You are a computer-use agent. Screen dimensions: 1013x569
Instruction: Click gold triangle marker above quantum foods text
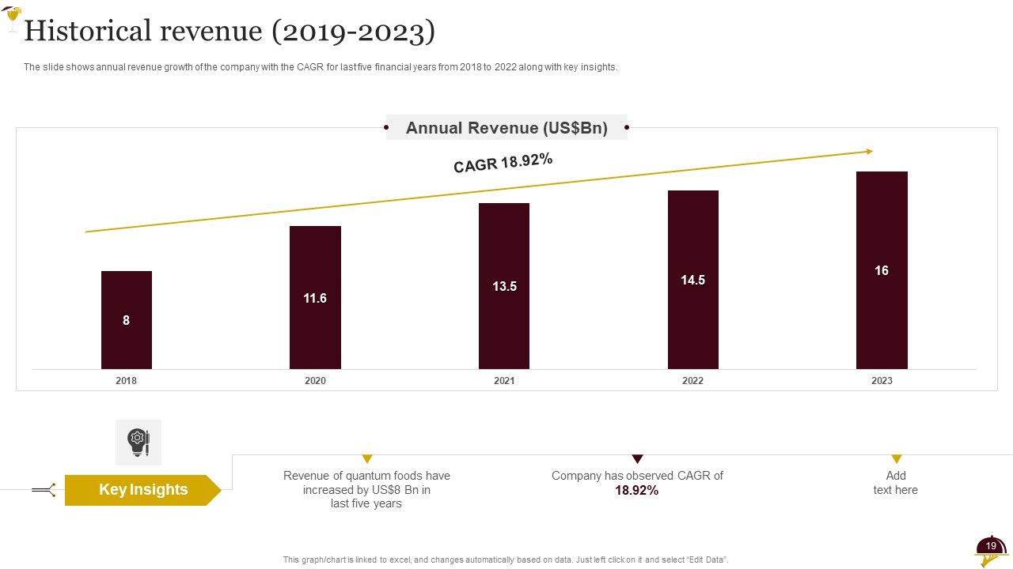(366, 459)
